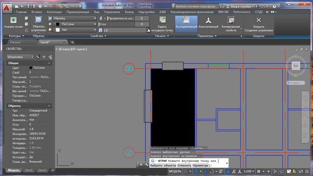Image resolution: width=313 pixels, height=176 pixels.
Task: Open the Вид ribbon tab
Action: point(97,12)
